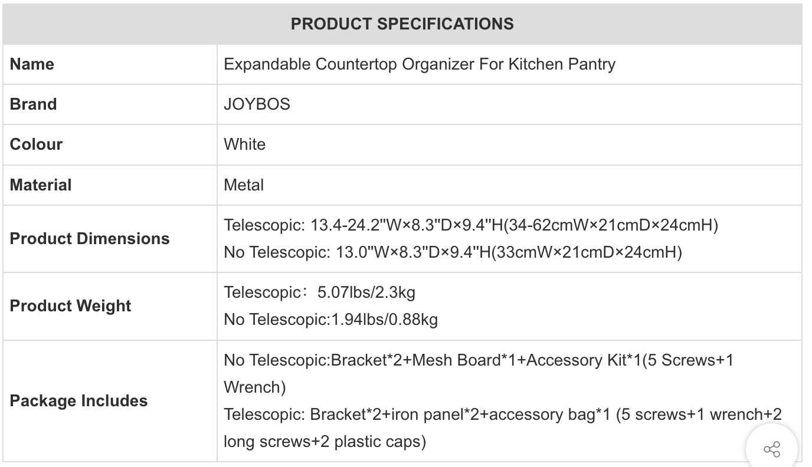Click the White colour value
The height and width of the screenshot is (467, 812).
click(244, 144)
